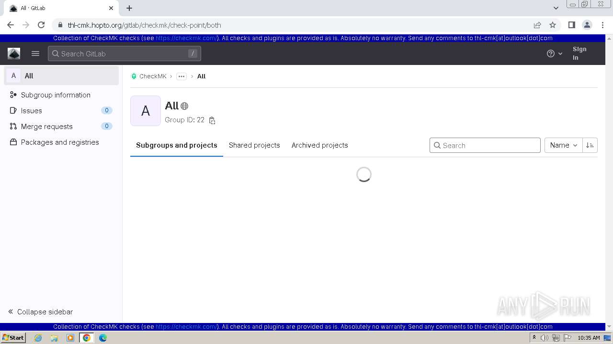Image resolution: width=613 pixels, height=344 pixels.
Task: Reload the current page
Action: (x=41, y=25)
